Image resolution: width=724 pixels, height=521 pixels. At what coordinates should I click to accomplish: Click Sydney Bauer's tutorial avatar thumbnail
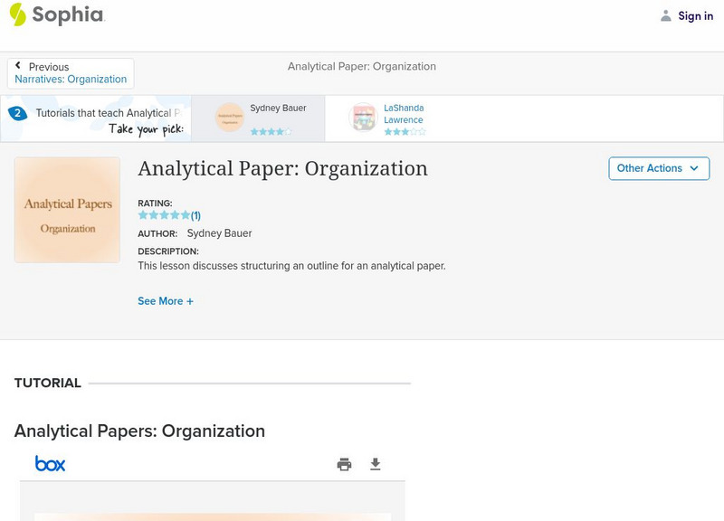230,118
